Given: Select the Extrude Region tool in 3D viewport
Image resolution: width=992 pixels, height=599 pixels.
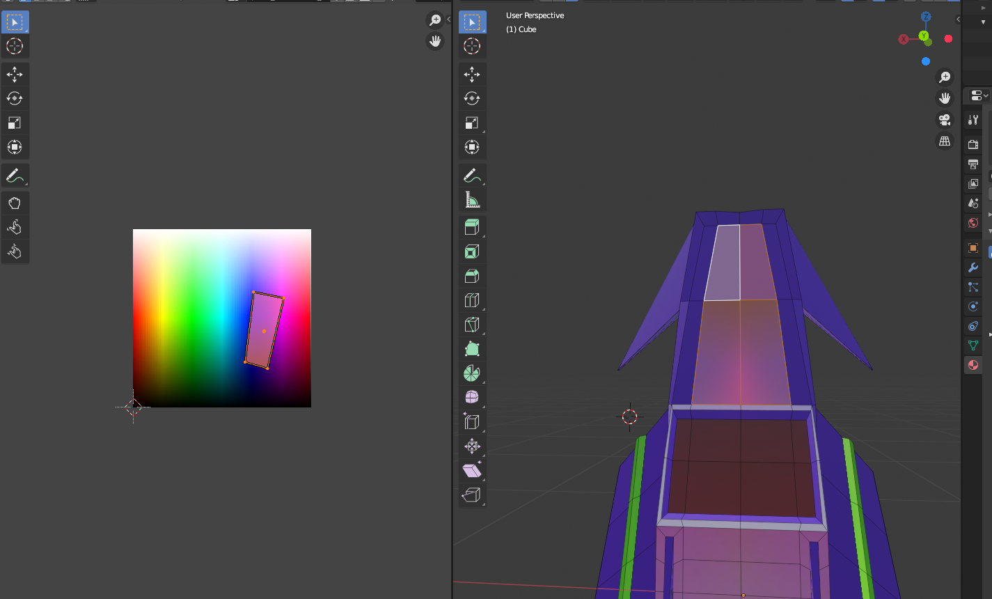Looking at the screenshot, I should pyautogui.click(x=472, y=227).
